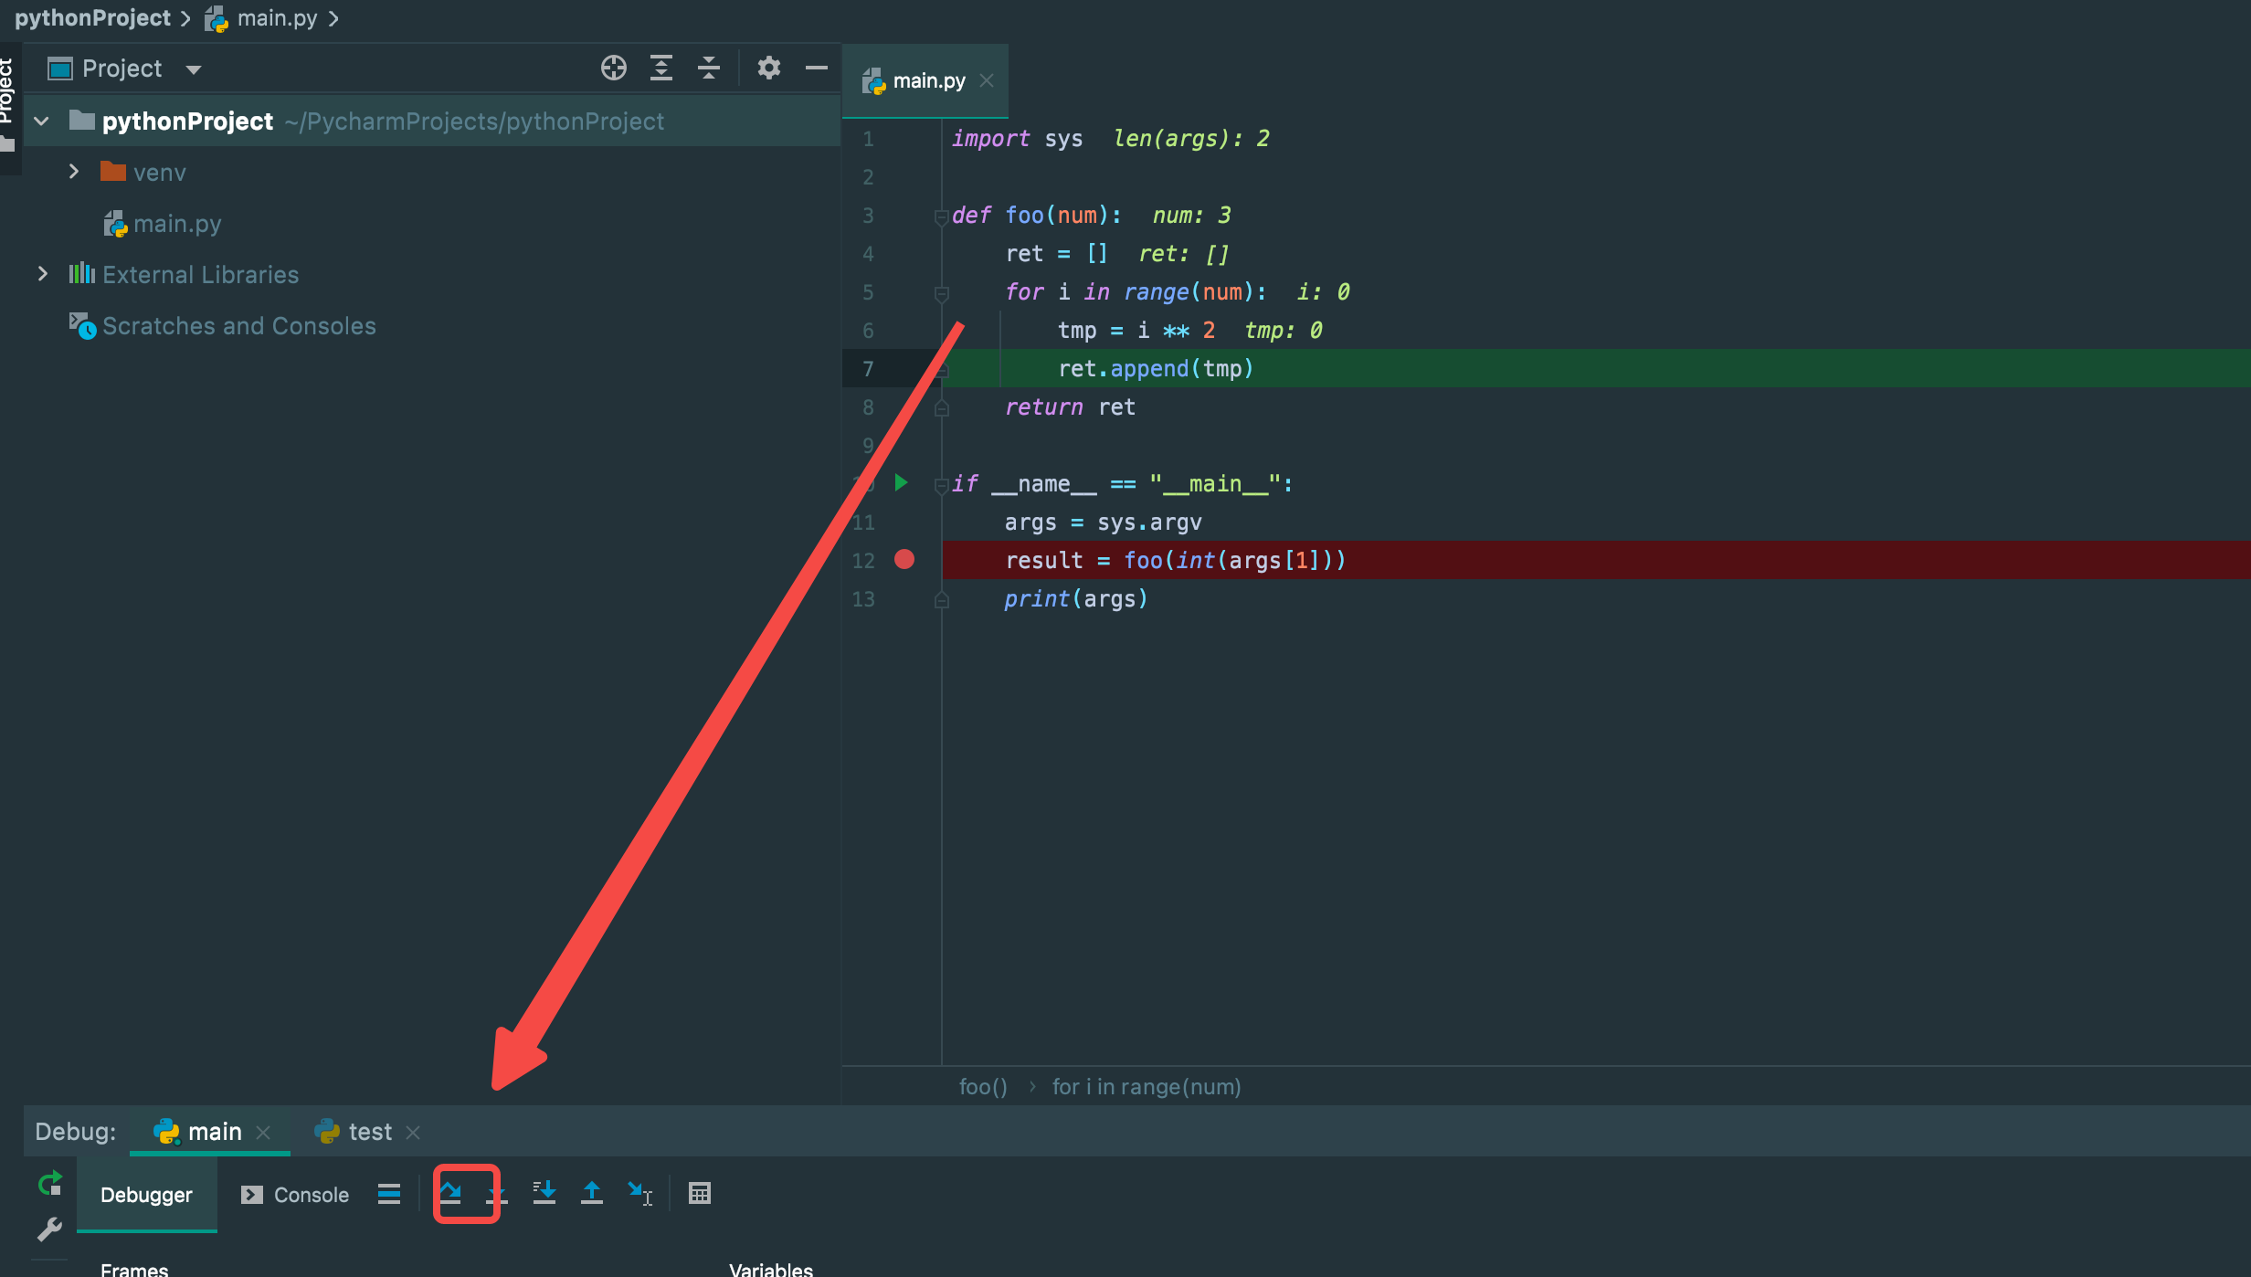2251x1277 pixels.
Task: Close the main.py editor tab
Action: (987, 80)
